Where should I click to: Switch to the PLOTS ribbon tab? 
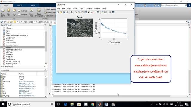20,5
